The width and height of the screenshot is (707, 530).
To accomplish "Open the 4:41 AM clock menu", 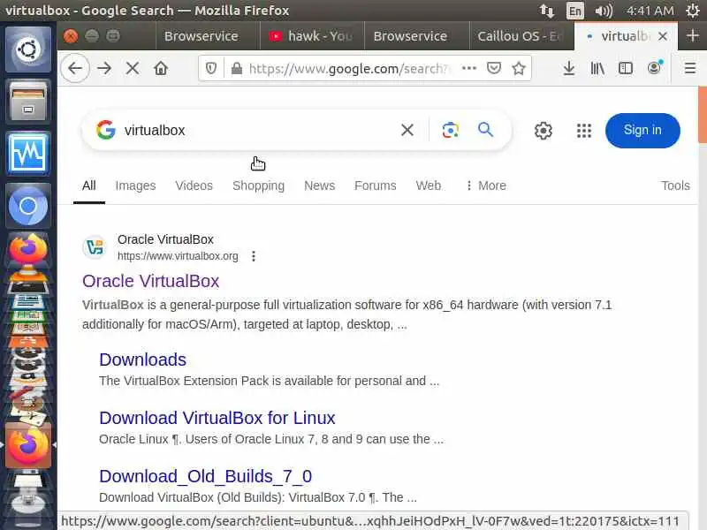I will (x=650, y=11).
